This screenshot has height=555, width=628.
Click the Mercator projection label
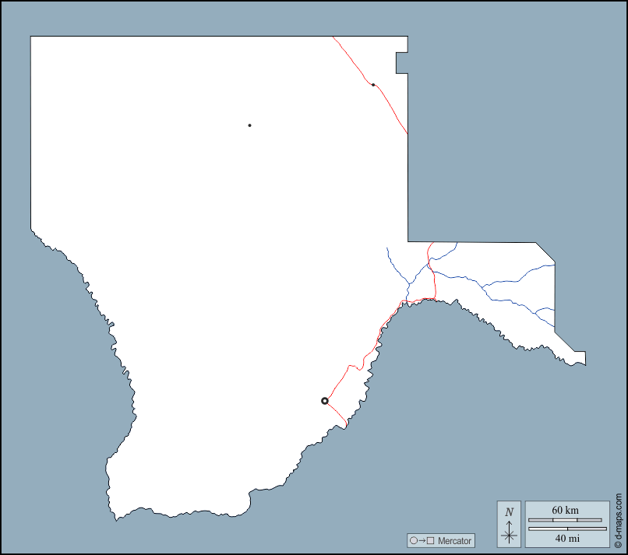[455, 541]
